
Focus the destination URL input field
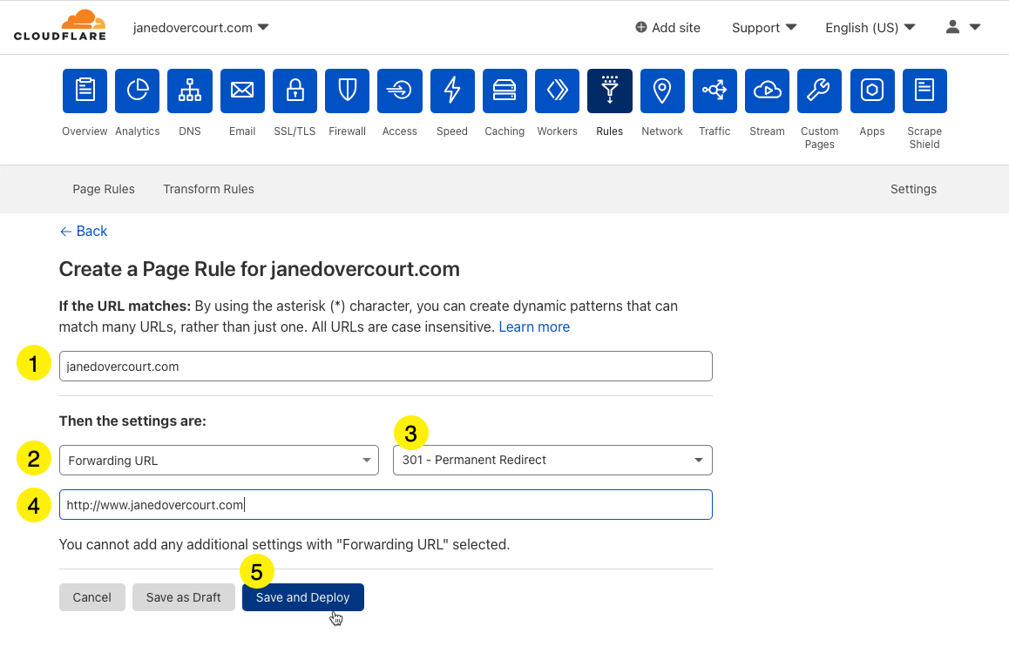[x=385, y=504]
